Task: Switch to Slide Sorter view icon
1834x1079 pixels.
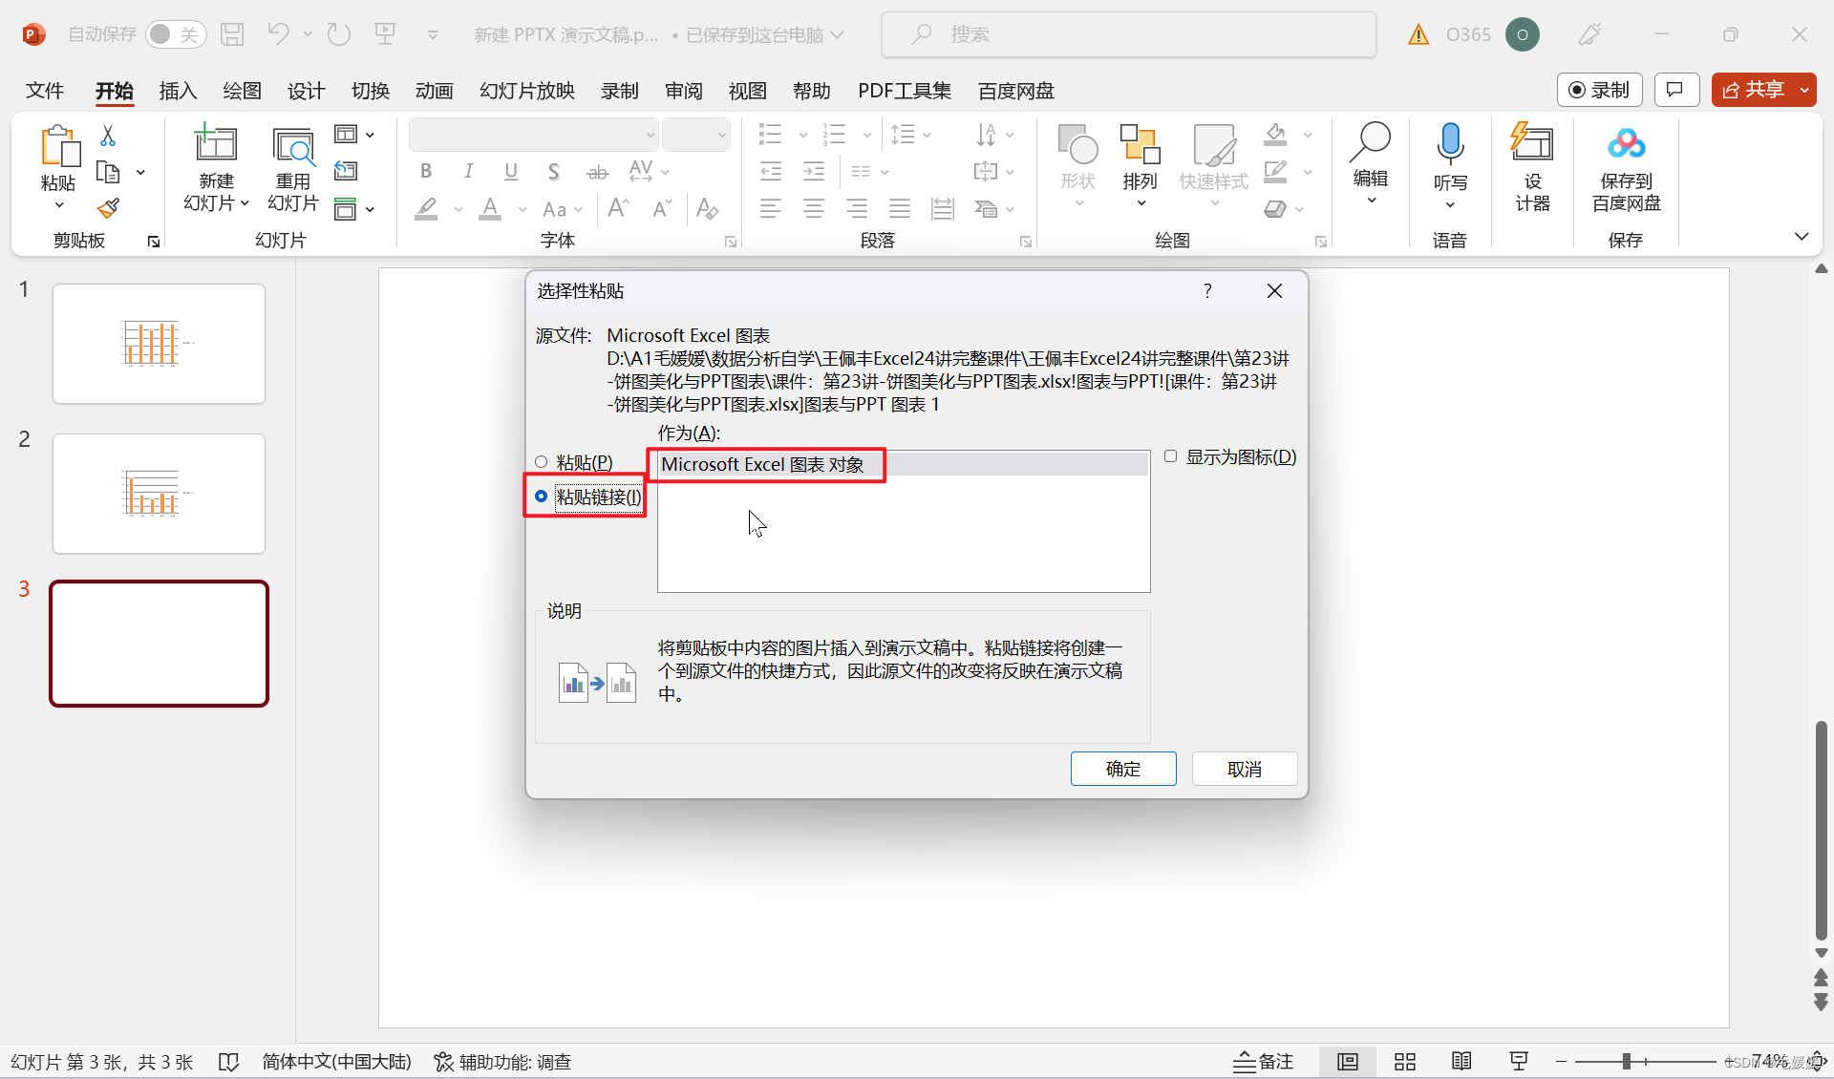Action: pyautogui.click(x=1404, y=1062)
